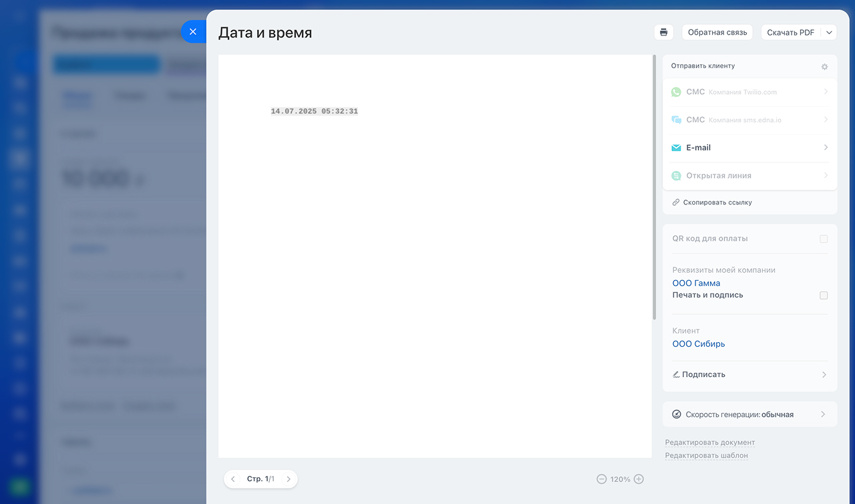The height and width of the screenshot is (504, 855).
Task: Open client ООО Сибирь link
Action: (x=699, y=344)
